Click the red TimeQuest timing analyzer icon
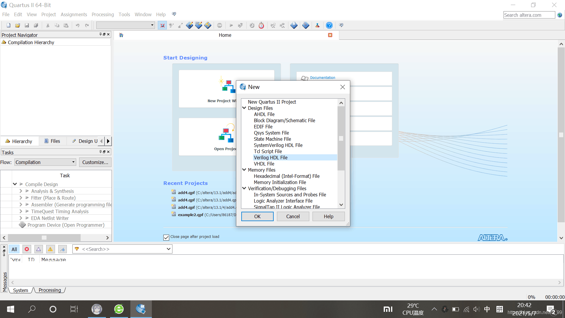This screenshot has width=565, height=318. pyautogui.click(x=261, y=25)
